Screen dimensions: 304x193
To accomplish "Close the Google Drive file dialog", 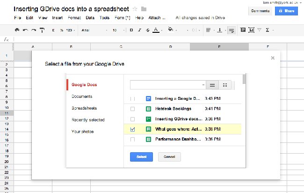I will (273, 58).
